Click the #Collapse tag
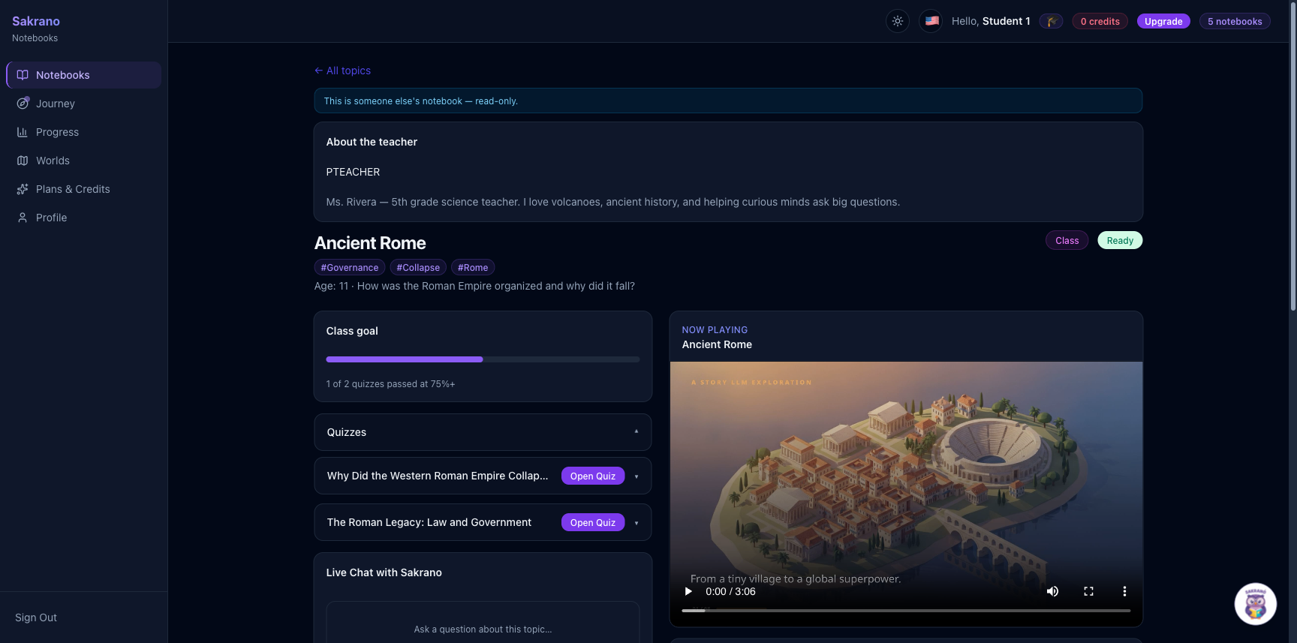This screenshot has height=643, width=1297. tap(418, 267)
